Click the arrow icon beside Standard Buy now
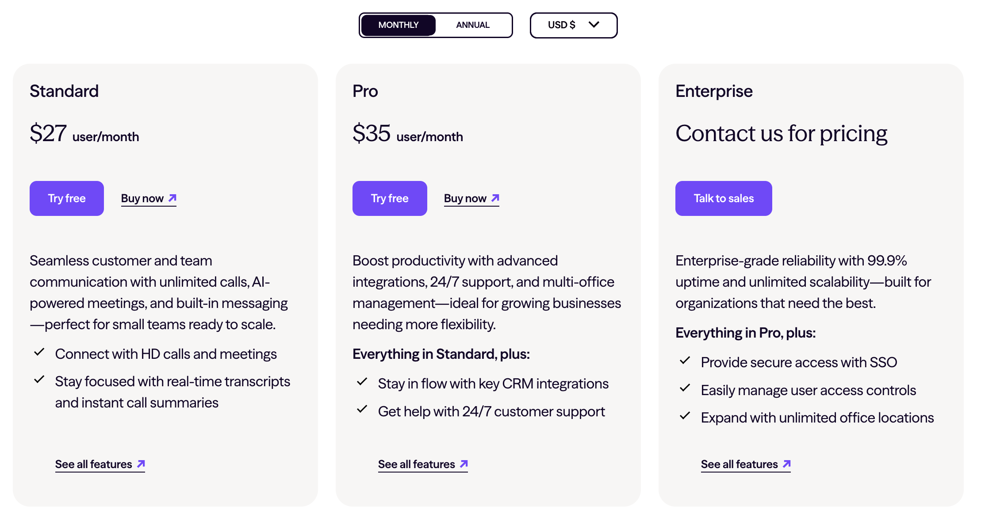Viewport: 981px width, 515px height. point(172,198)
